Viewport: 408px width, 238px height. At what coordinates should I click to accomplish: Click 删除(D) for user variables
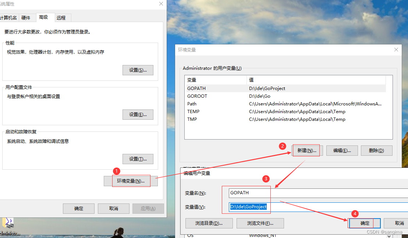click(x=376, y=151)
